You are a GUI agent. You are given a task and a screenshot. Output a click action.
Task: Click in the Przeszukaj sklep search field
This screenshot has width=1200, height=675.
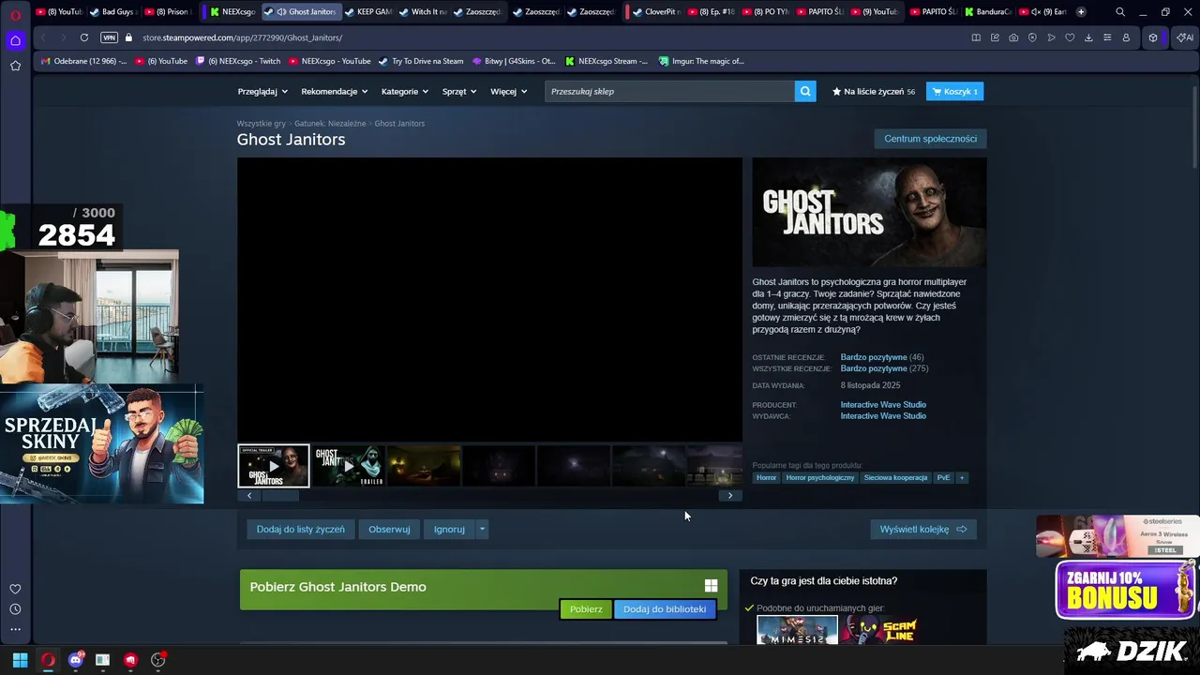tap(669, 91)
